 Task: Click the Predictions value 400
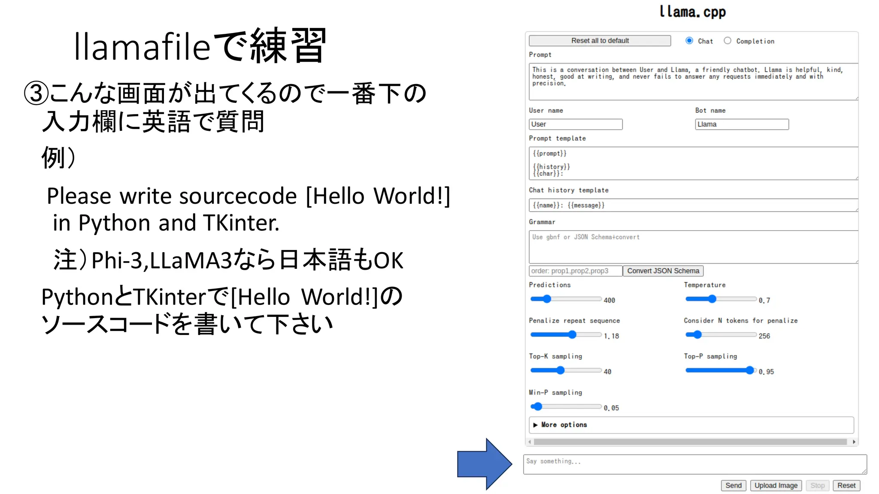point(609,301)
